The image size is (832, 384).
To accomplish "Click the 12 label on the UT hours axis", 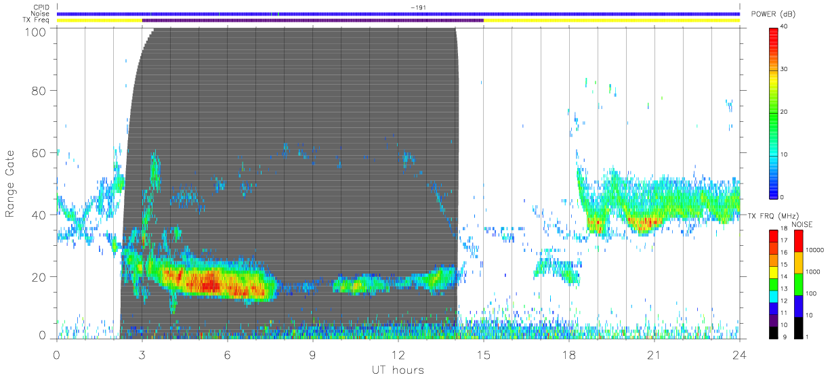I will [398, 354].
